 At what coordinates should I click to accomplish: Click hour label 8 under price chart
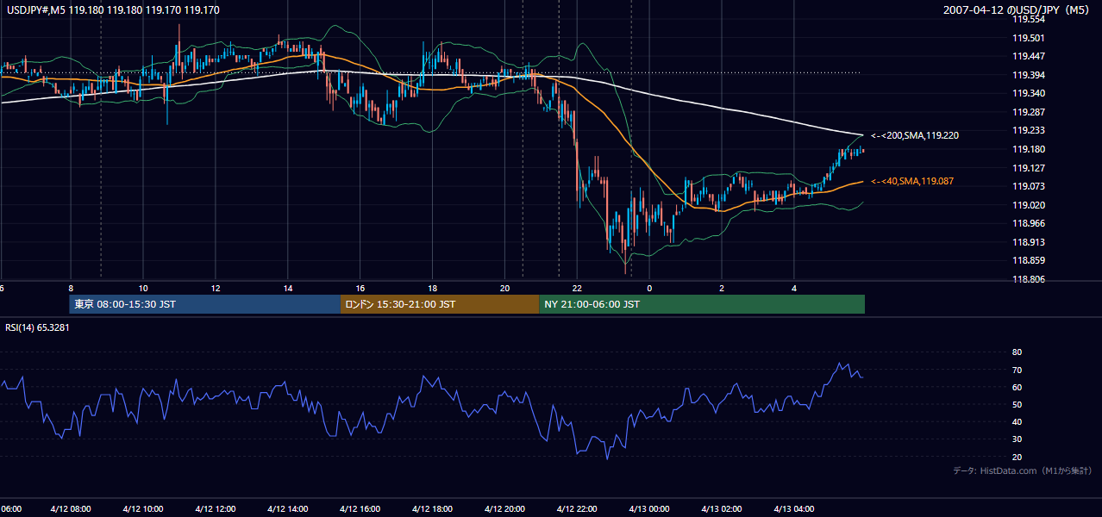click(x=71, y=289)
